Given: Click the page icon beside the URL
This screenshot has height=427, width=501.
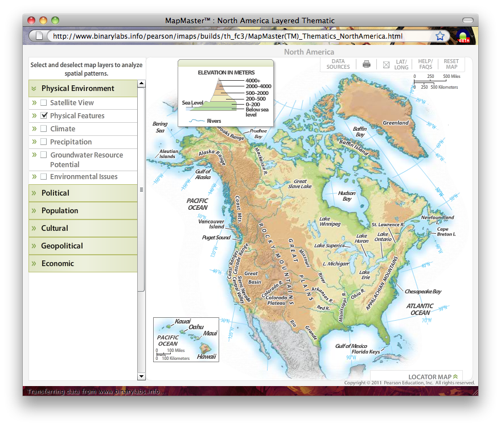Looking at the screenshot, I should point(39,36).
